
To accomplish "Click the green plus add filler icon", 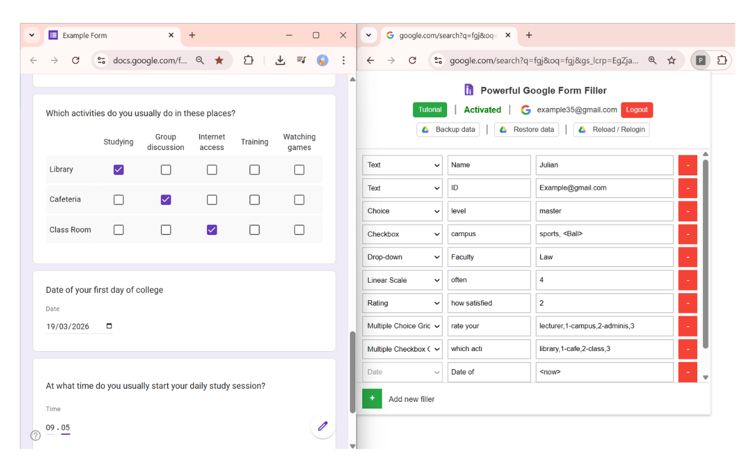I will pos(372,399).
